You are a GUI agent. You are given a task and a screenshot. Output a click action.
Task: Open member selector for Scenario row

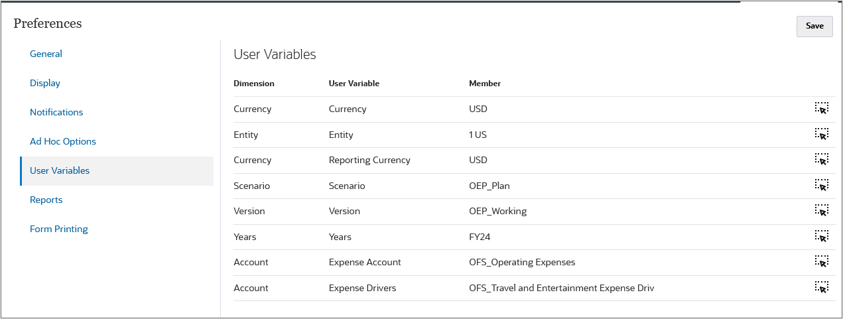(822, 185)
